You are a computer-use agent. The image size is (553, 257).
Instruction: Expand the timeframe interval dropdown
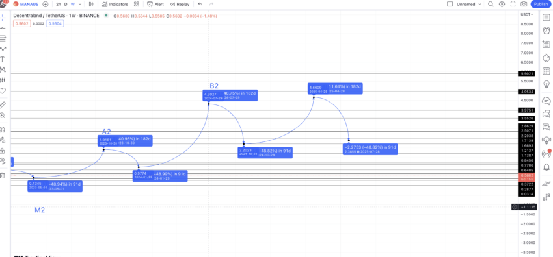80,5
